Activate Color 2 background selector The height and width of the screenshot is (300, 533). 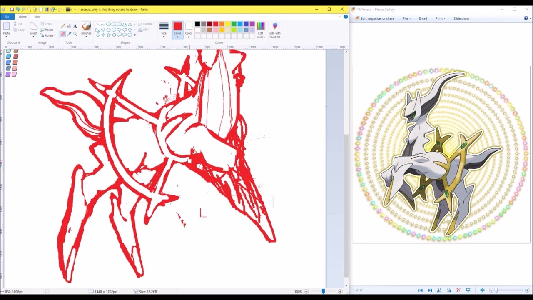189,30
